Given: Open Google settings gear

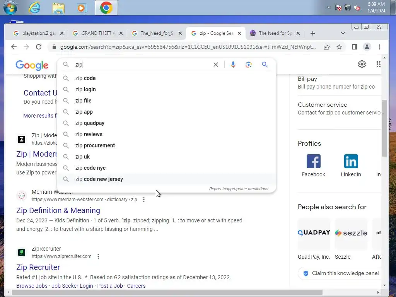Looking at the screenshot, I should click(x=362, y=64).
